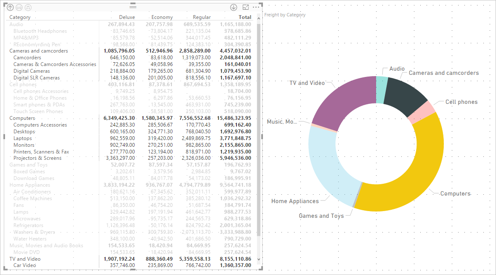
Task: Collapse the Cameras and camcorders category row
Action: 39,50
